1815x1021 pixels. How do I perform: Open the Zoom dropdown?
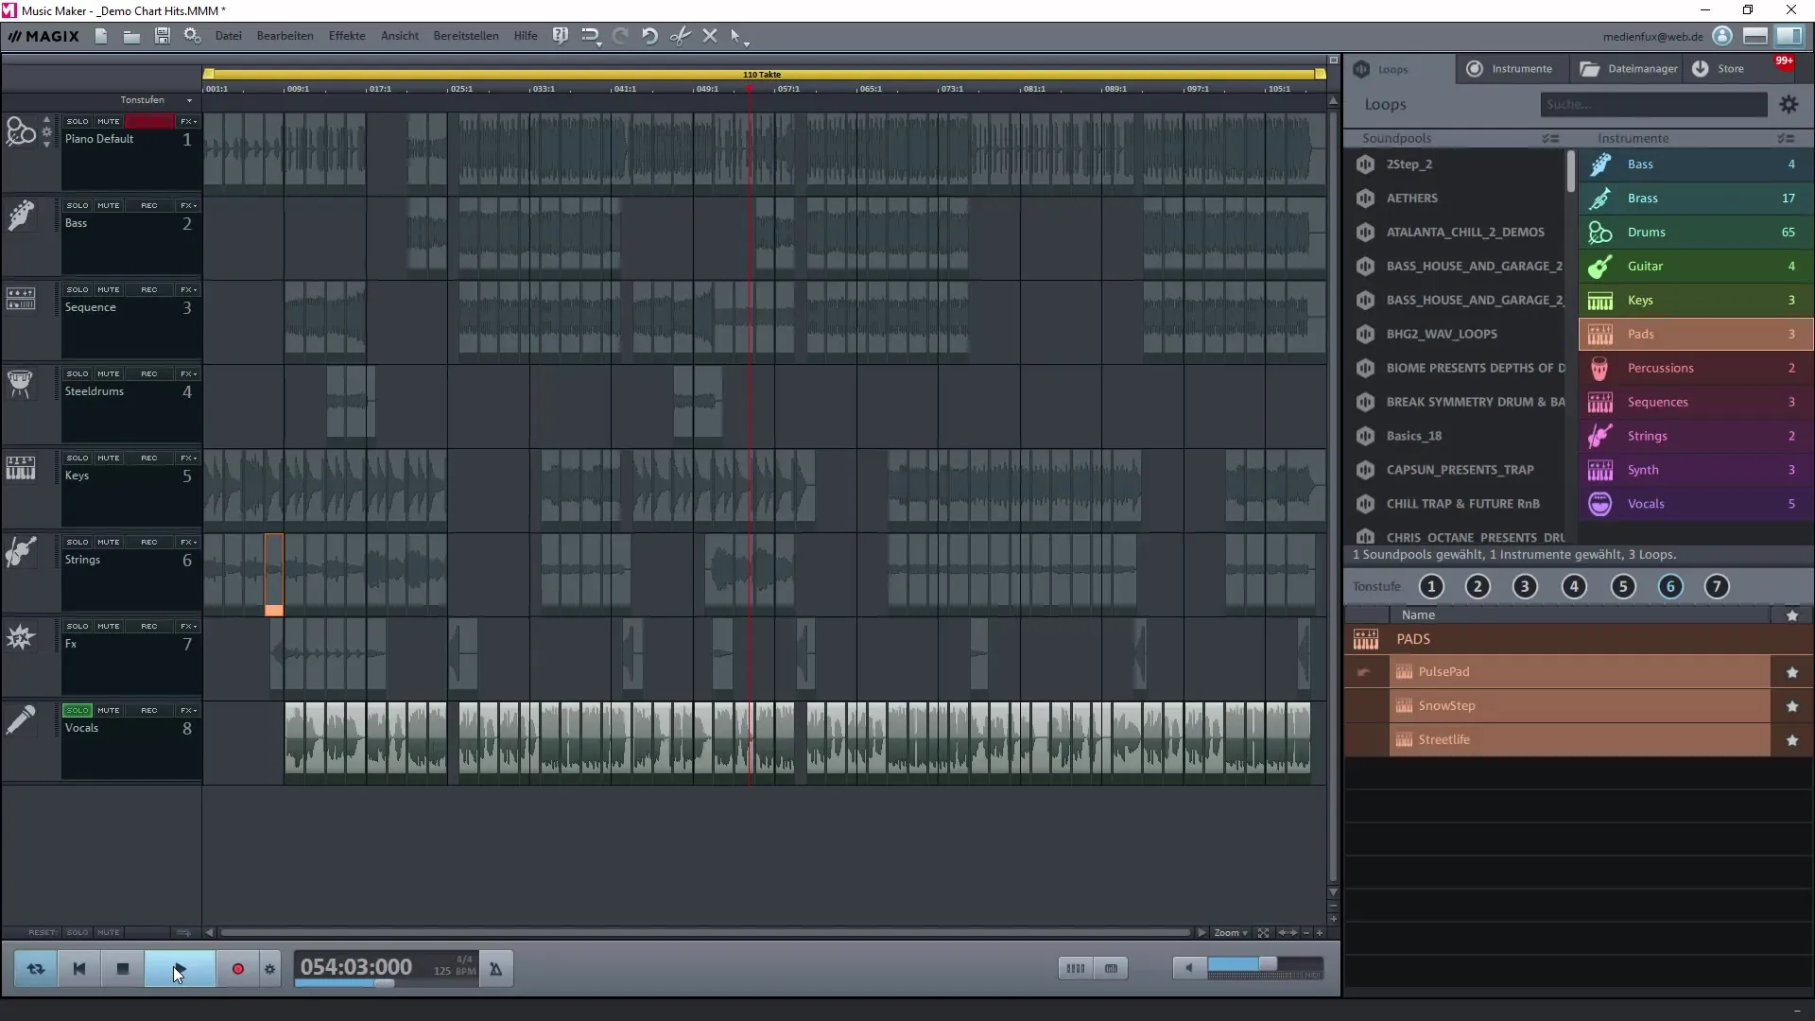pos(1231,933)
